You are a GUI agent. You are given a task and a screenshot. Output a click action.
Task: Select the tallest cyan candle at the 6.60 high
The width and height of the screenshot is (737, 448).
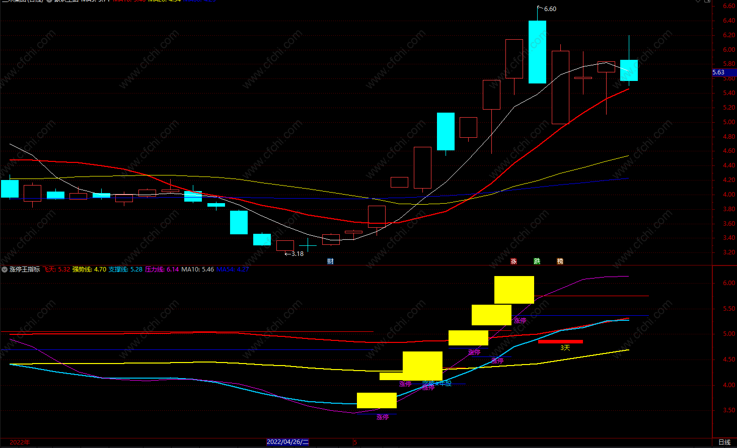[537, 52]
